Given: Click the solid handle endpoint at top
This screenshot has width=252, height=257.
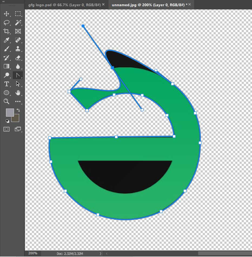Looking at the screenshot, I should [x=83, y=26].
